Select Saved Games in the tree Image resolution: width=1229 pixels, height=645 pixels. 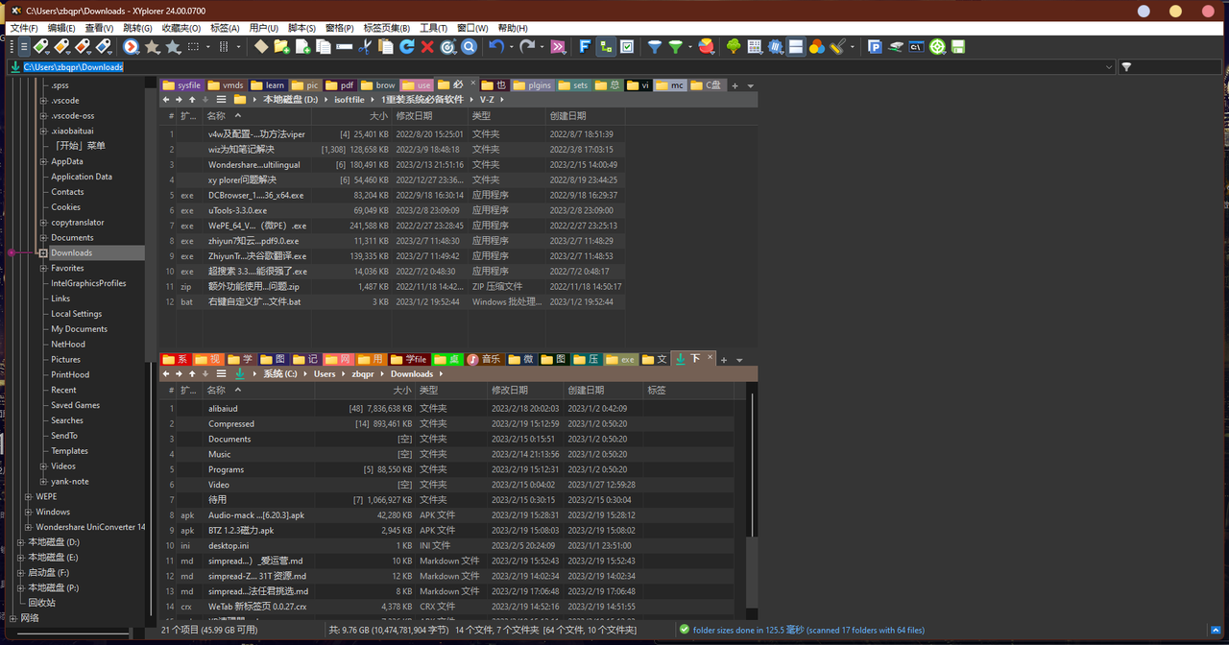[76, 405]
